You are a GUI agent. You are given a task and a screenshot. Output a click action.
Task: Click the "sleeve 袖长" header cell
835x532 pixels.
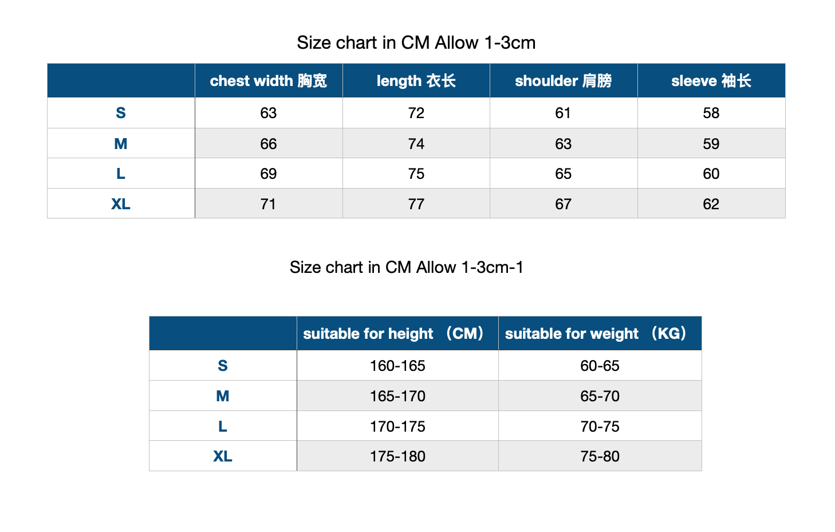point(711,81)
